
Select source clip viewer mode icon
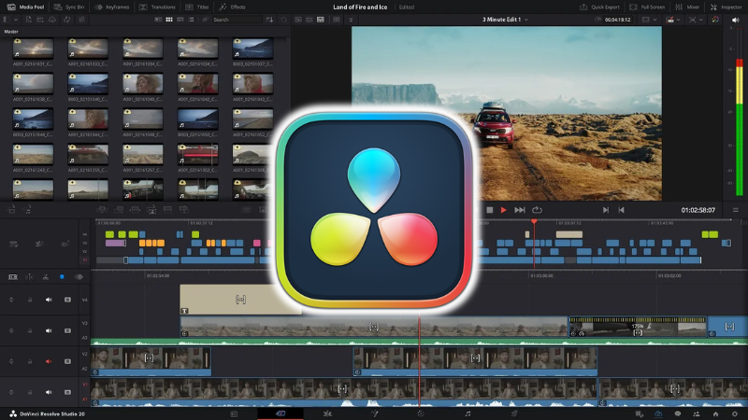(x=298, y=20)
